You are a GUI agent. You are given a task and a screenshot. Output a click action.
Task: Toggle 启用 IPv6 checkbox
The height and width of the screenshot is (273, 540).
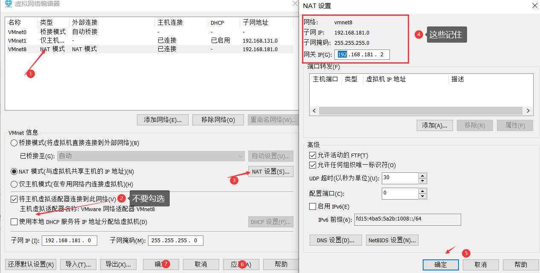[x=313, y=206]
